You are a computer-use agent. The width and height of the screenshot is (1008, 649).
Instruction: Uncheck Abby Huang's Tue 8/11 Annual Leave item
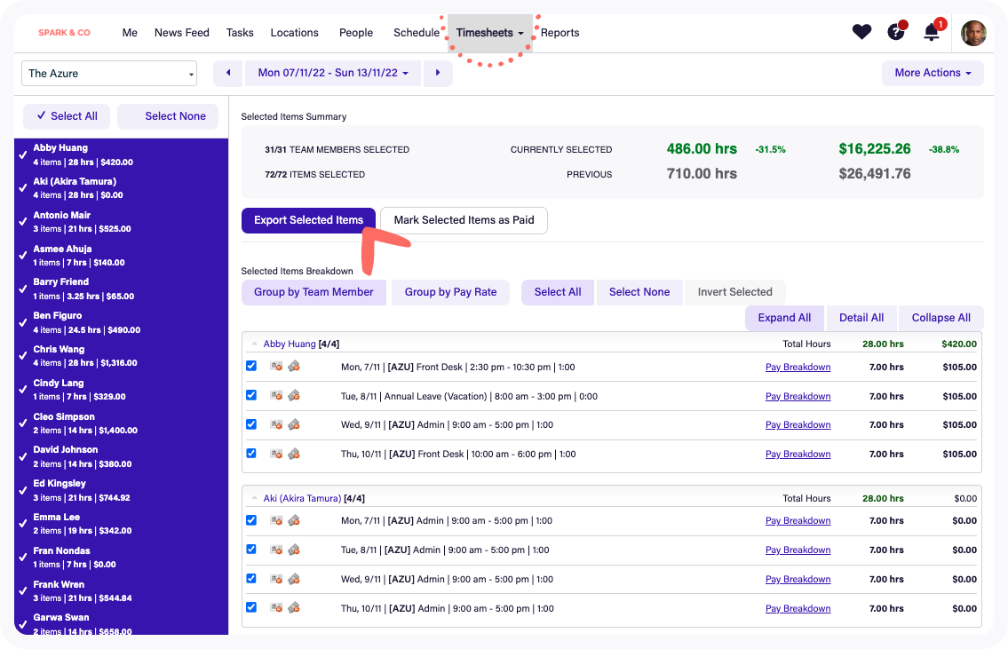click(x=251, y=395)
